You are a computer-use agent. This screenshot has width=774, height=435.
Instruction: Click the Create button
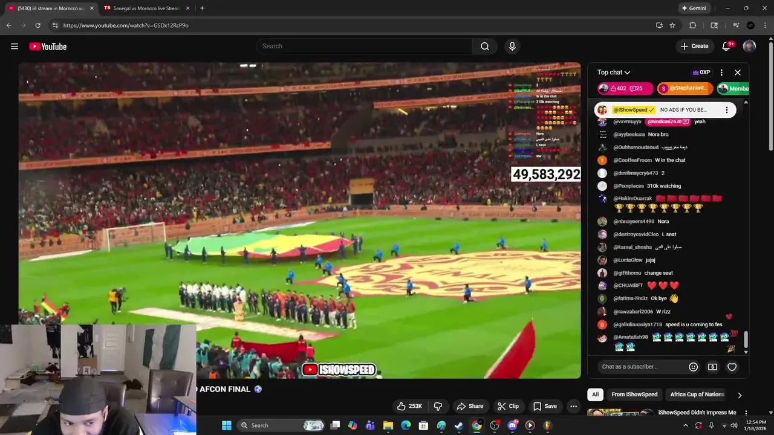coord(694,46)
